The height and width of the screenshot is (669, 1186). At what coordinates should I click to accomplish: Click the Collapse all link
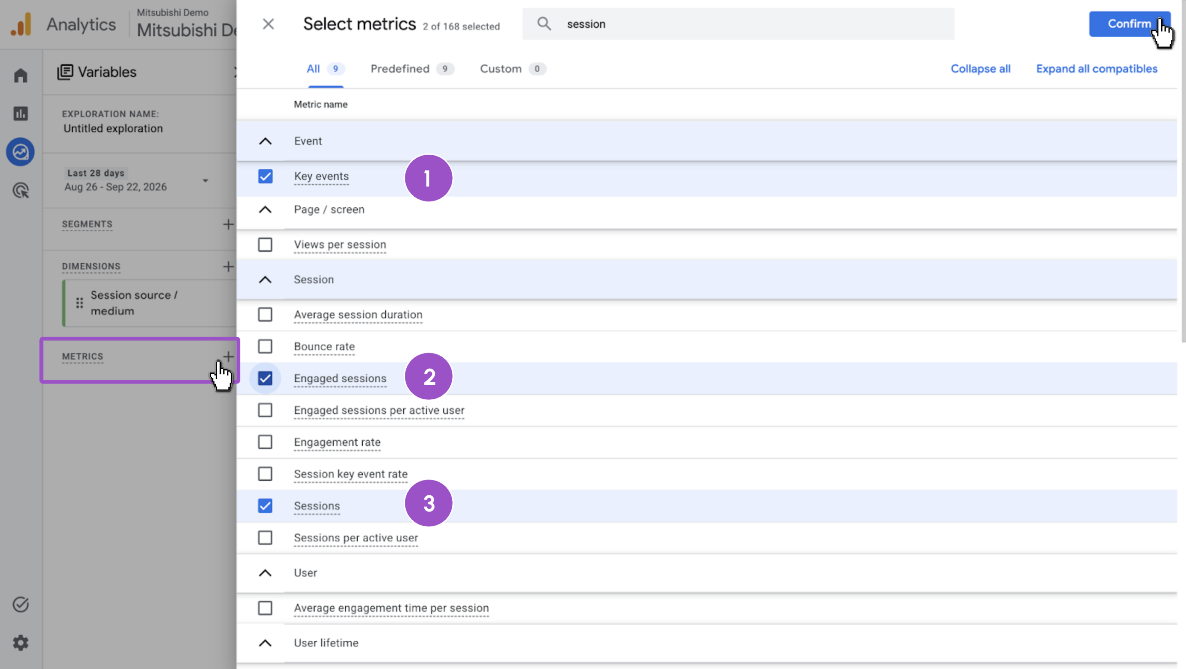pyautogui.click(x=980, y=69)
